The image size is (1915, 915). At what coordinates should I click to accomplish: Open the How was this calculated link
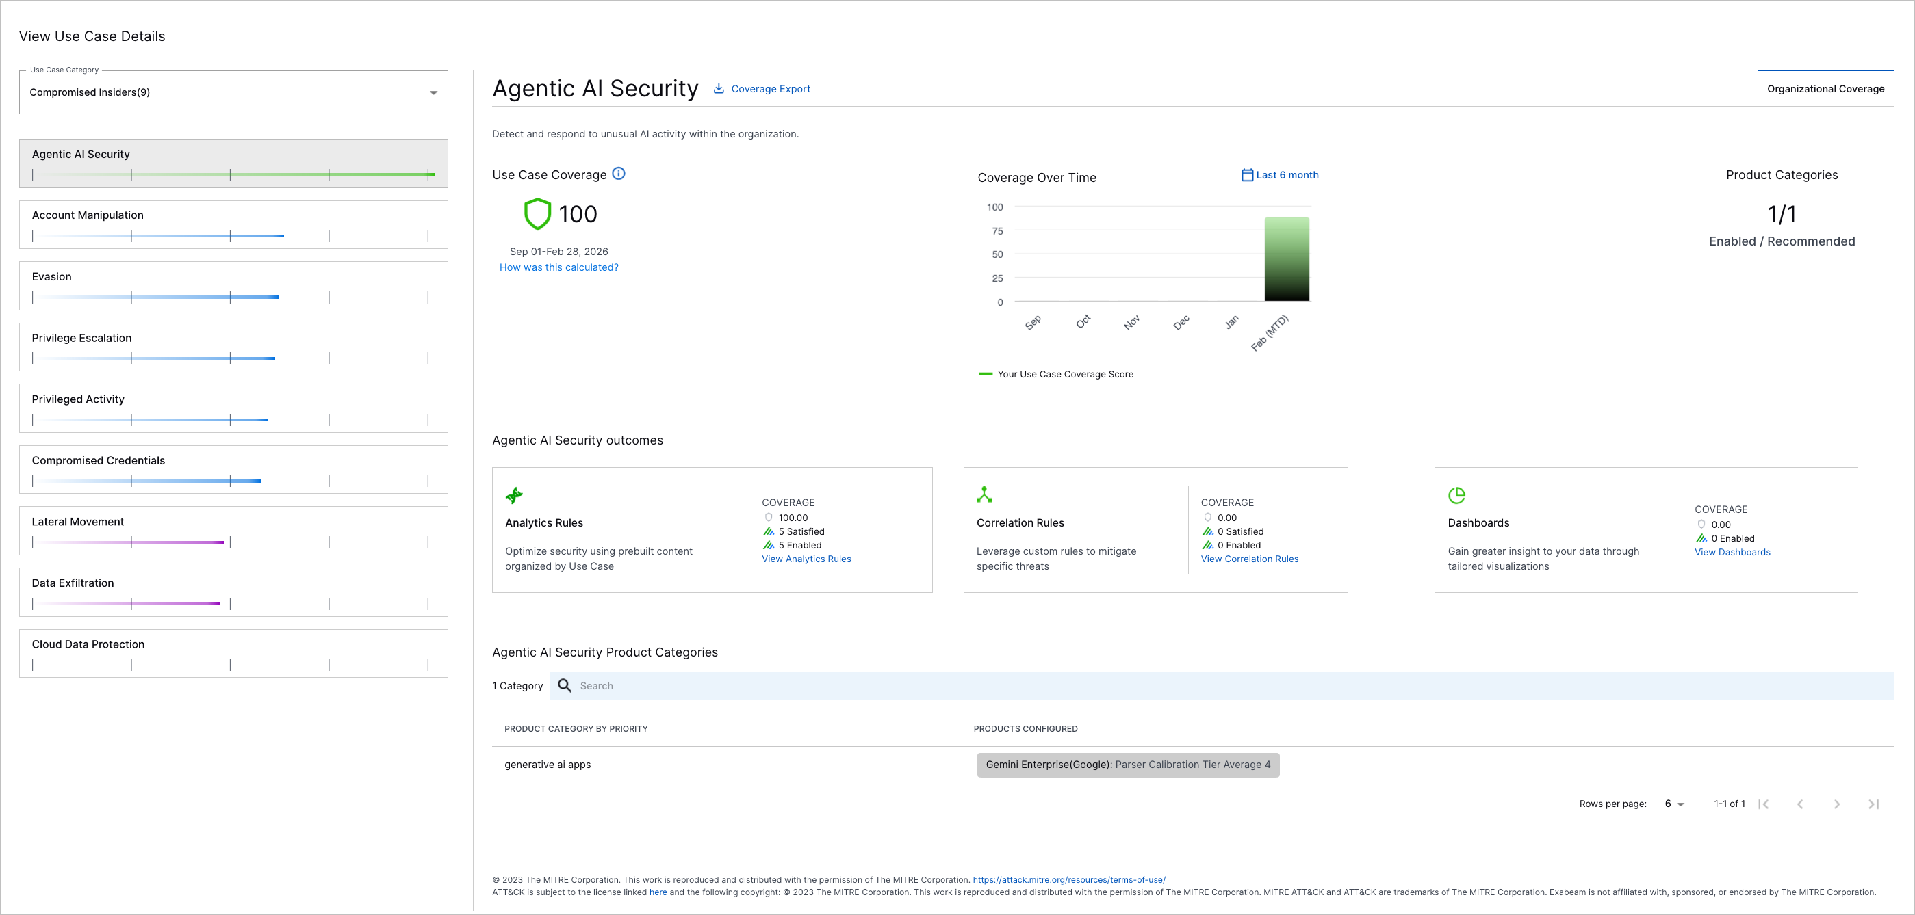[x=558, y=267]
